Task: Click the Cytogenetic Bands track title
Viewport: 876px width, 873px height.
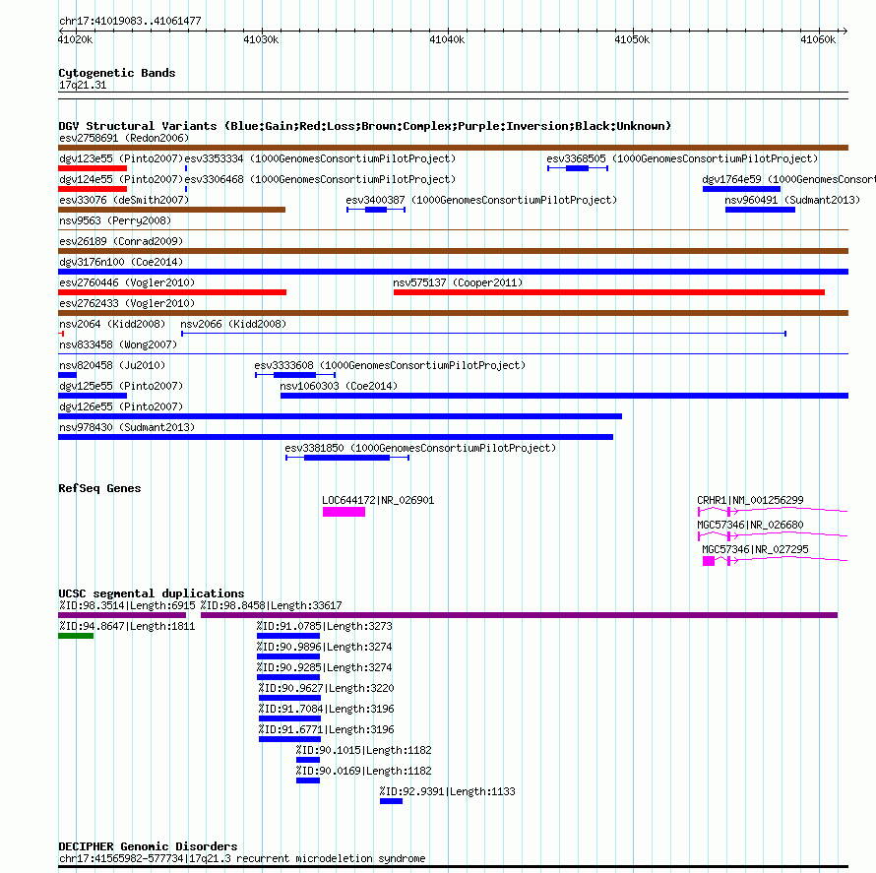Action: (x=117, y=73)
